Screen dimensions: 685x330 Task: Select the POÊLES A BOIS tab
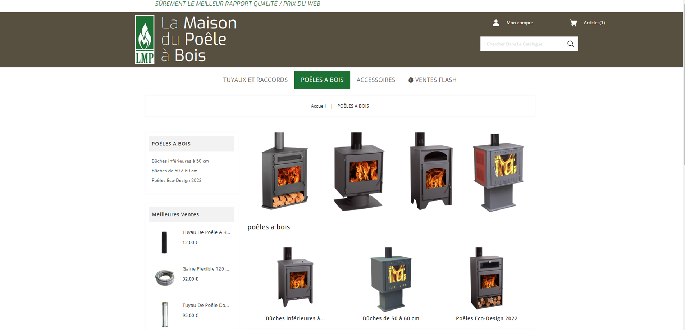(322, 80)
